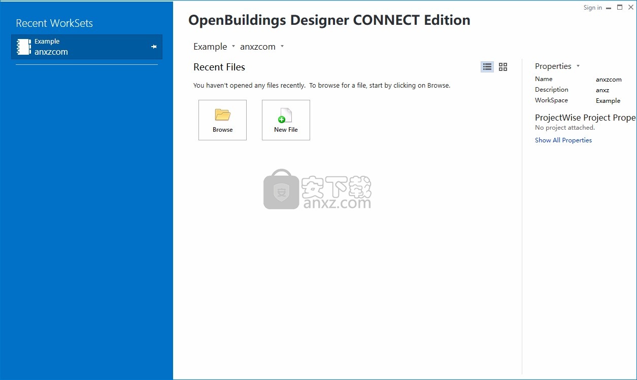Screen dimensions: 637x380
Task: Expand the anxzcom workset dropdown
Action: tap(282, 46)
